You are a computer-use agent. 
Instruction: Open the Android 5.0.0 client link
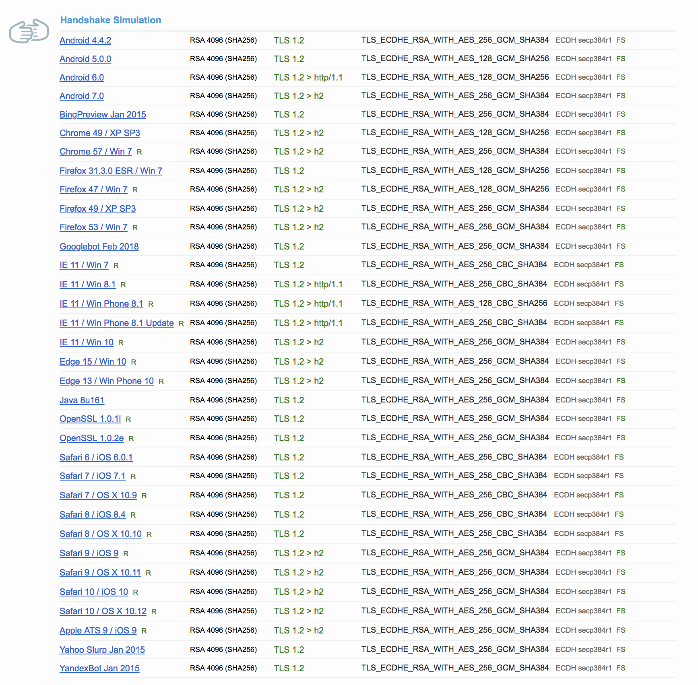(85, 59)
